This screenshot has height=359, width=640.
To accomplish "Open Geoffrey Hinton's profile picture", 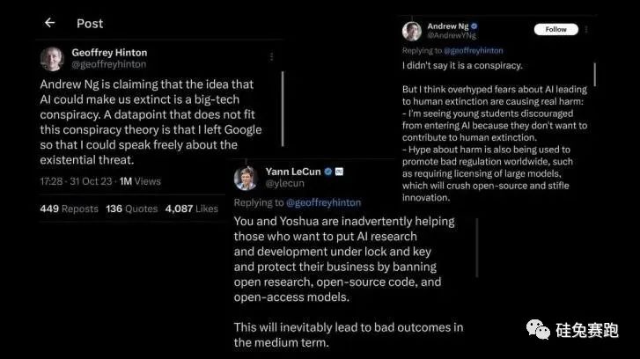I will (52, 58).
